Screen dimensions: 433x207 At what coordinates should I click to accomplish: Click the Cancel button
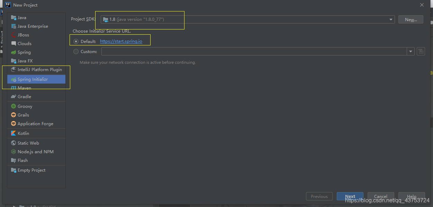381,196
